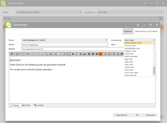Toggle the Anwendung combo box arrow in dialog

coord(154,40)
